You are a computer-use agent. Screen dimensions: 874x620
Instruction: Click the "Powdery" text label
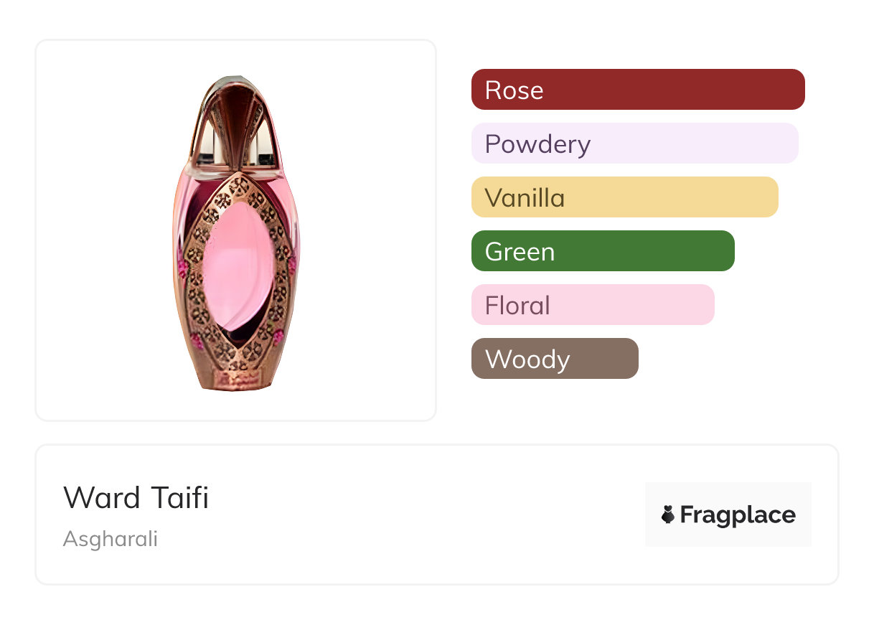(537, 144)
